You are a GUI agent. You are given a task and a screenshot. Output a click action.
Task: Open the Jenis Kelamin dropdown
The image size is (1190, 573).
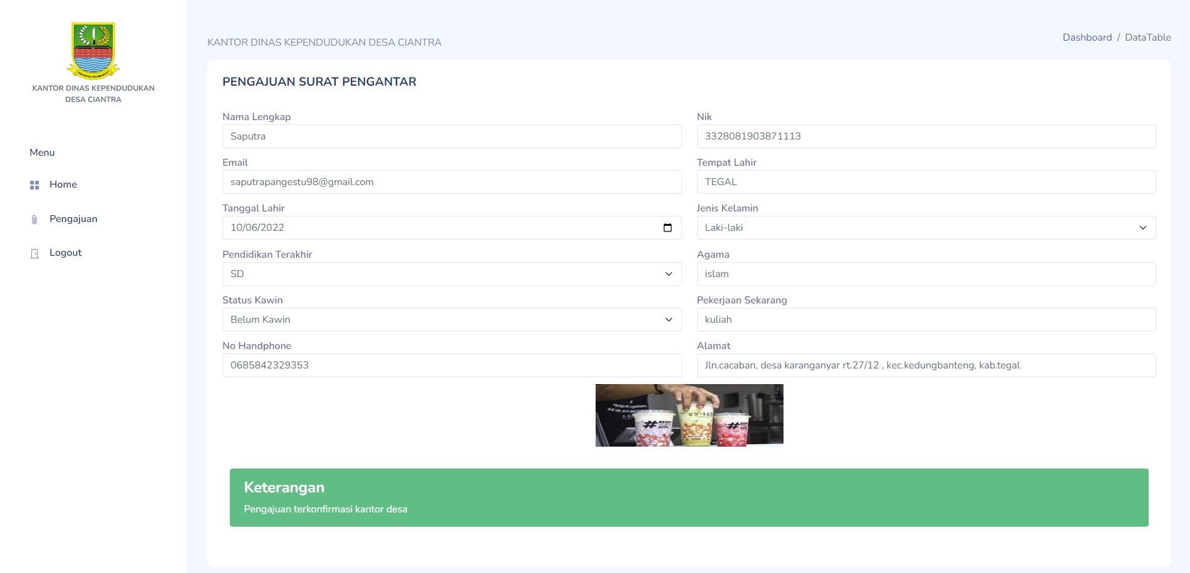(926, 228)
